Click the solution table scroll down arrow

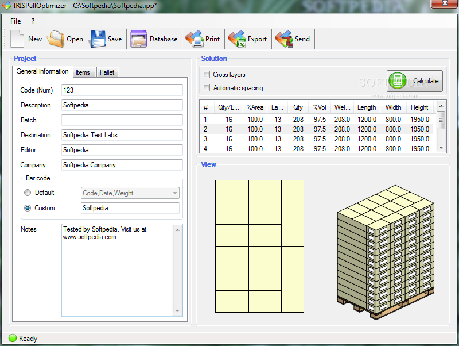click(441, 148)
